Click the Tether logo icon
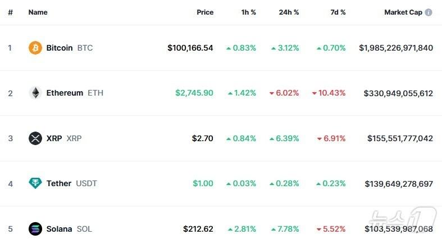The width and height of the screenshot is (442, 239). pos(35,183)
